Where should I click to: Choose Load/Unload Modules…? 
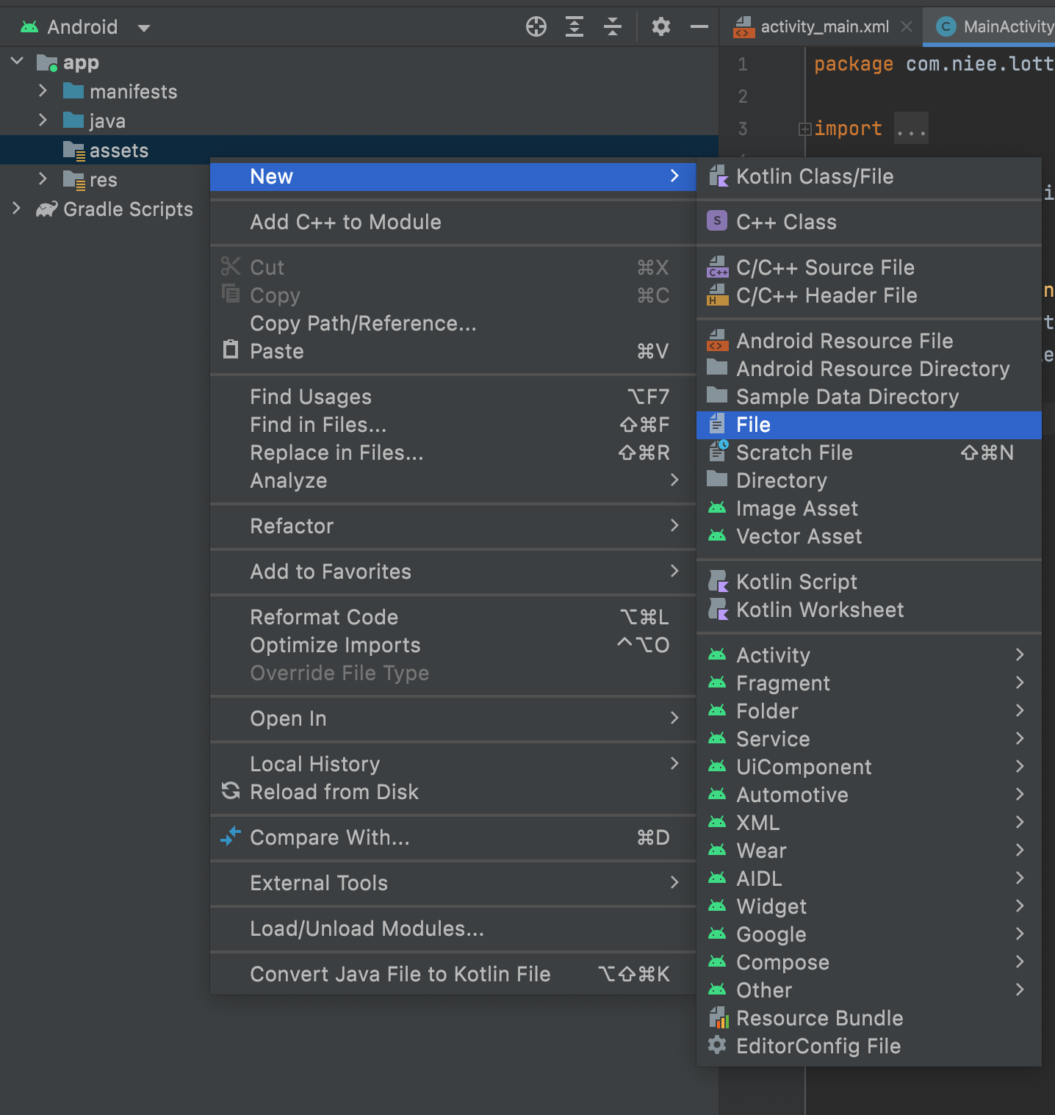click(x=453, y=929)
